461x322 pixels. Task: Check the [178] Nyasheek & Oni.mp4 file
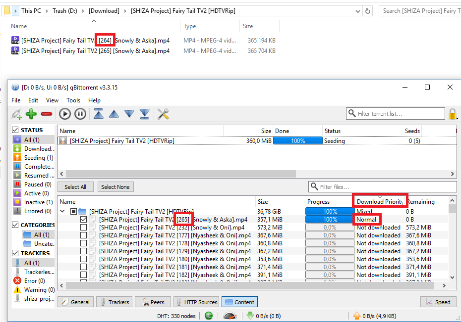point(83,243)
